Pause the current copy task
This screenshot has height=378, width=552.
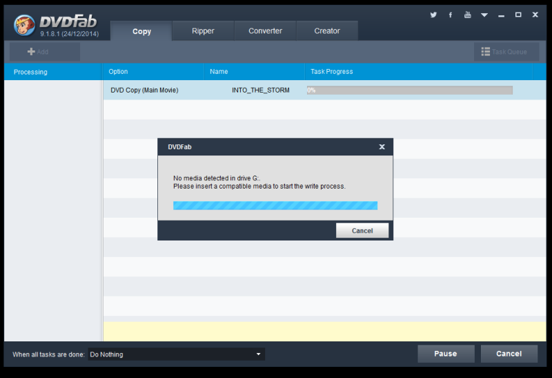tap(446, 354)
